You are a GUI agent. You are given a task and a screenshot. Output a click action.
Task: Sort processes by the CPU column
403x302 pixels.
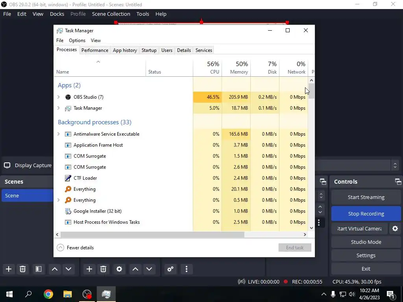(207, 68)
